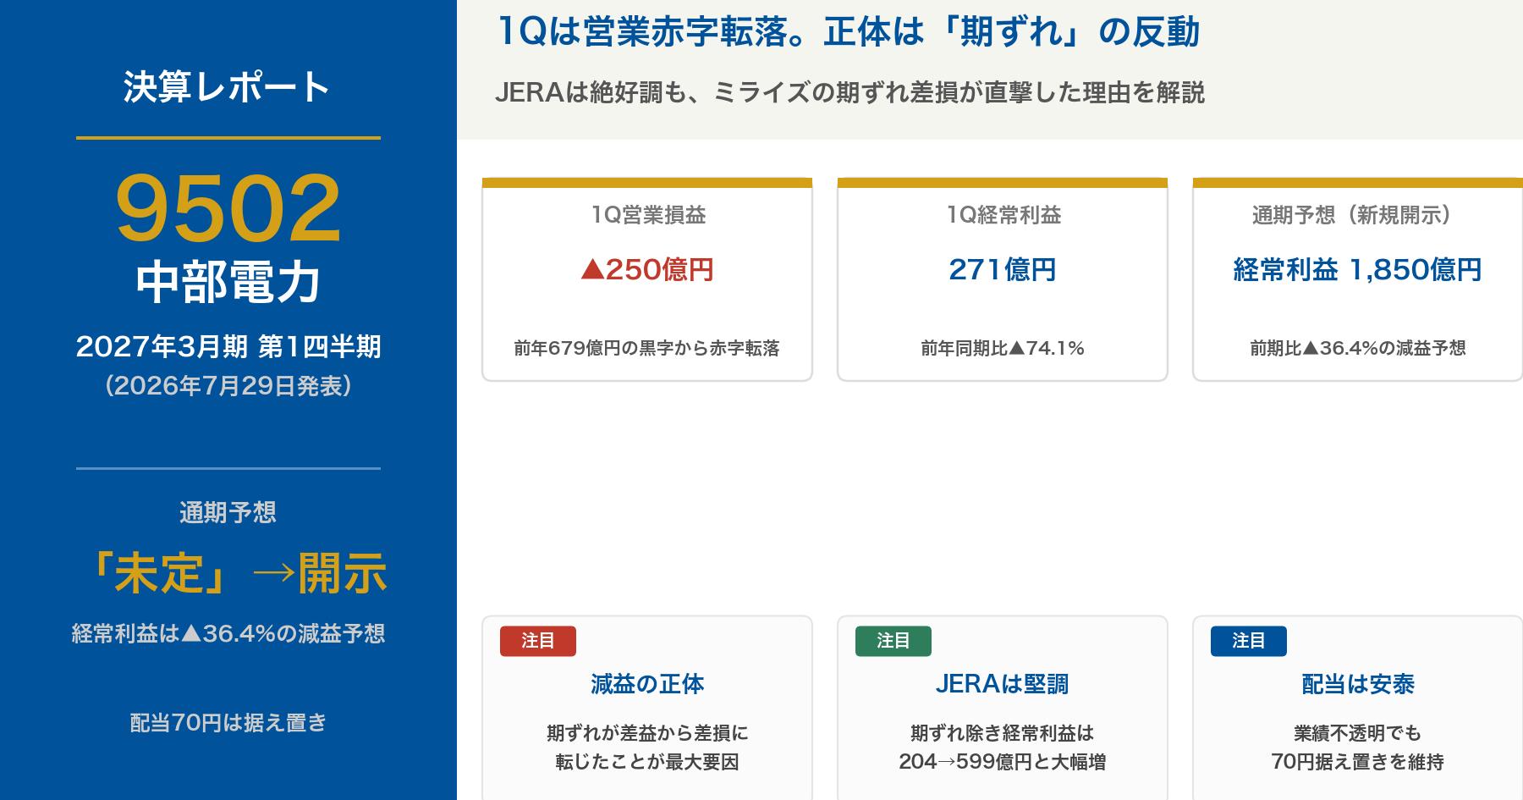Click 204→599億円と大幅増 text

pyautogui.click(x=1003, y=762)
